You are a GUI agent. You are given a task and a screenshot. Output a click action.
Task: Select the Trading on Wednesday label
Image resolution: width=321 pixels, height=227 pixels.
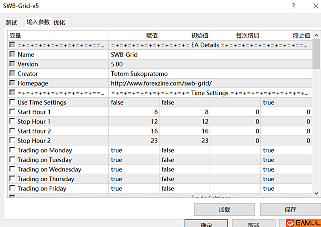pyautogui.click(x=49, y=170)
